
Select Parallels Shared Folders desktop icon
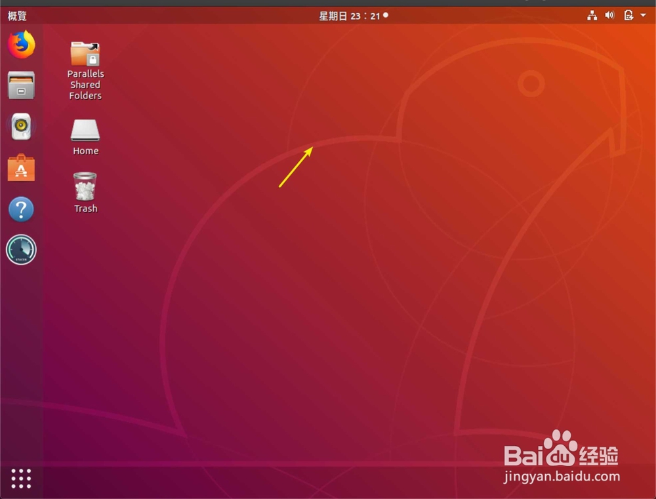click(x=85, y=70)
